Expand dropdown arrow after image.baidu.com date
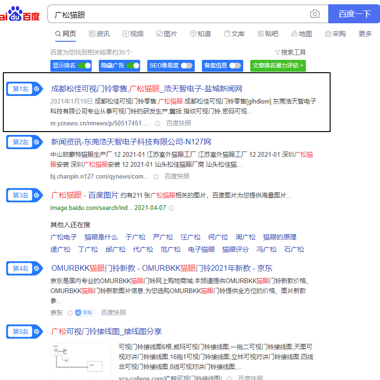 tap(171, 208)
